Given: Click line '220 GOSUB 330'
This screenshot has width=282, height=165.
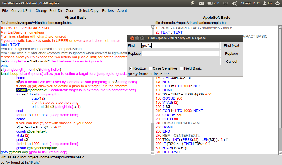Looking at the screenshot, I should [169, 115].
